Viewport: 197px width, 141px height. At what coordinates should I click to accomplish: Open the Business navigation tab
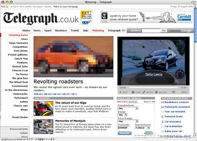61,30
